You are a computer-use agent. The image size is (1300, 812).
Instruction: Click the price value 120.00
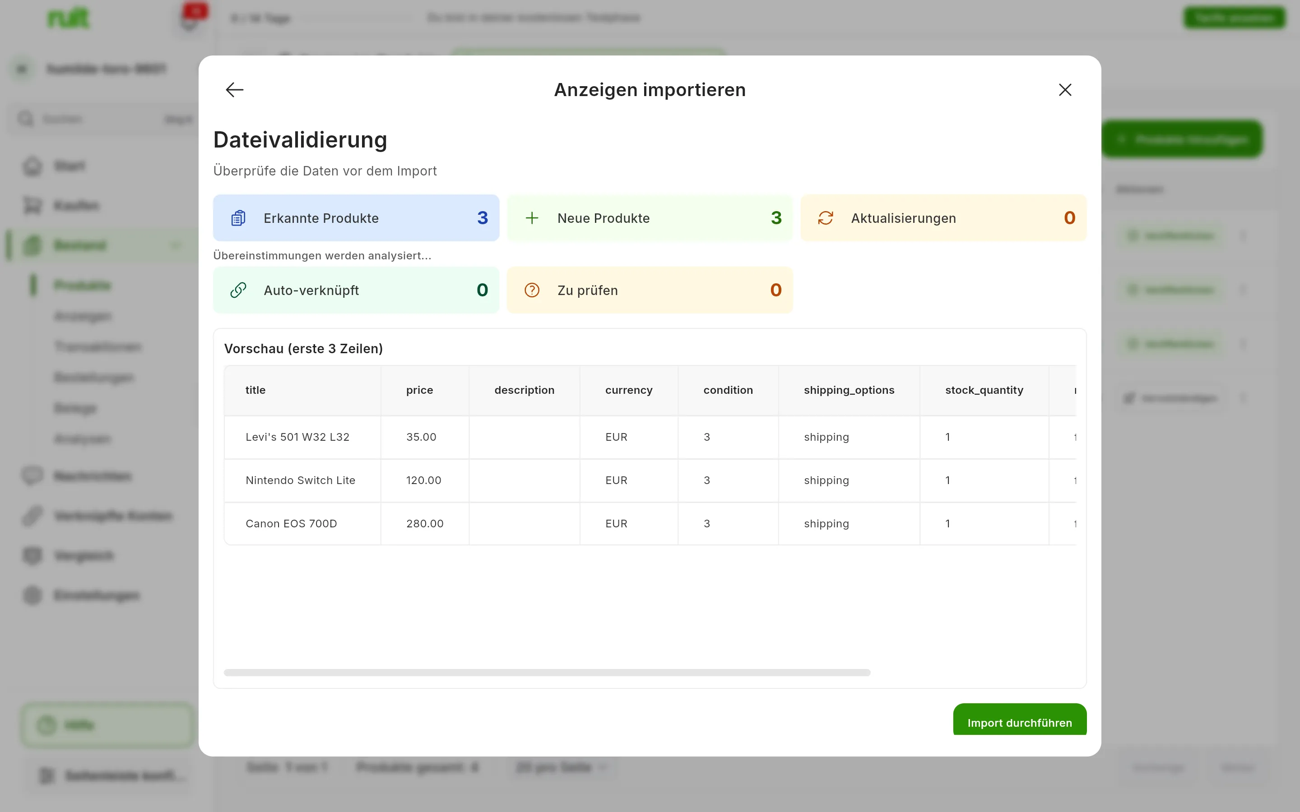point(423,480)
